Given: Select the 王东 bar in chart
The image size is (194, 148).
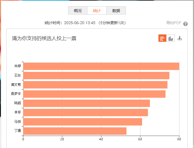Looking at the screenshot, I should [96, 76].
